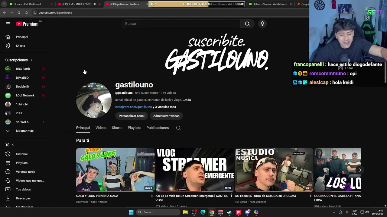Screen dimensions: 387x217
Task: Open File Explorer from the taskbar
Action: pos(185,212)
